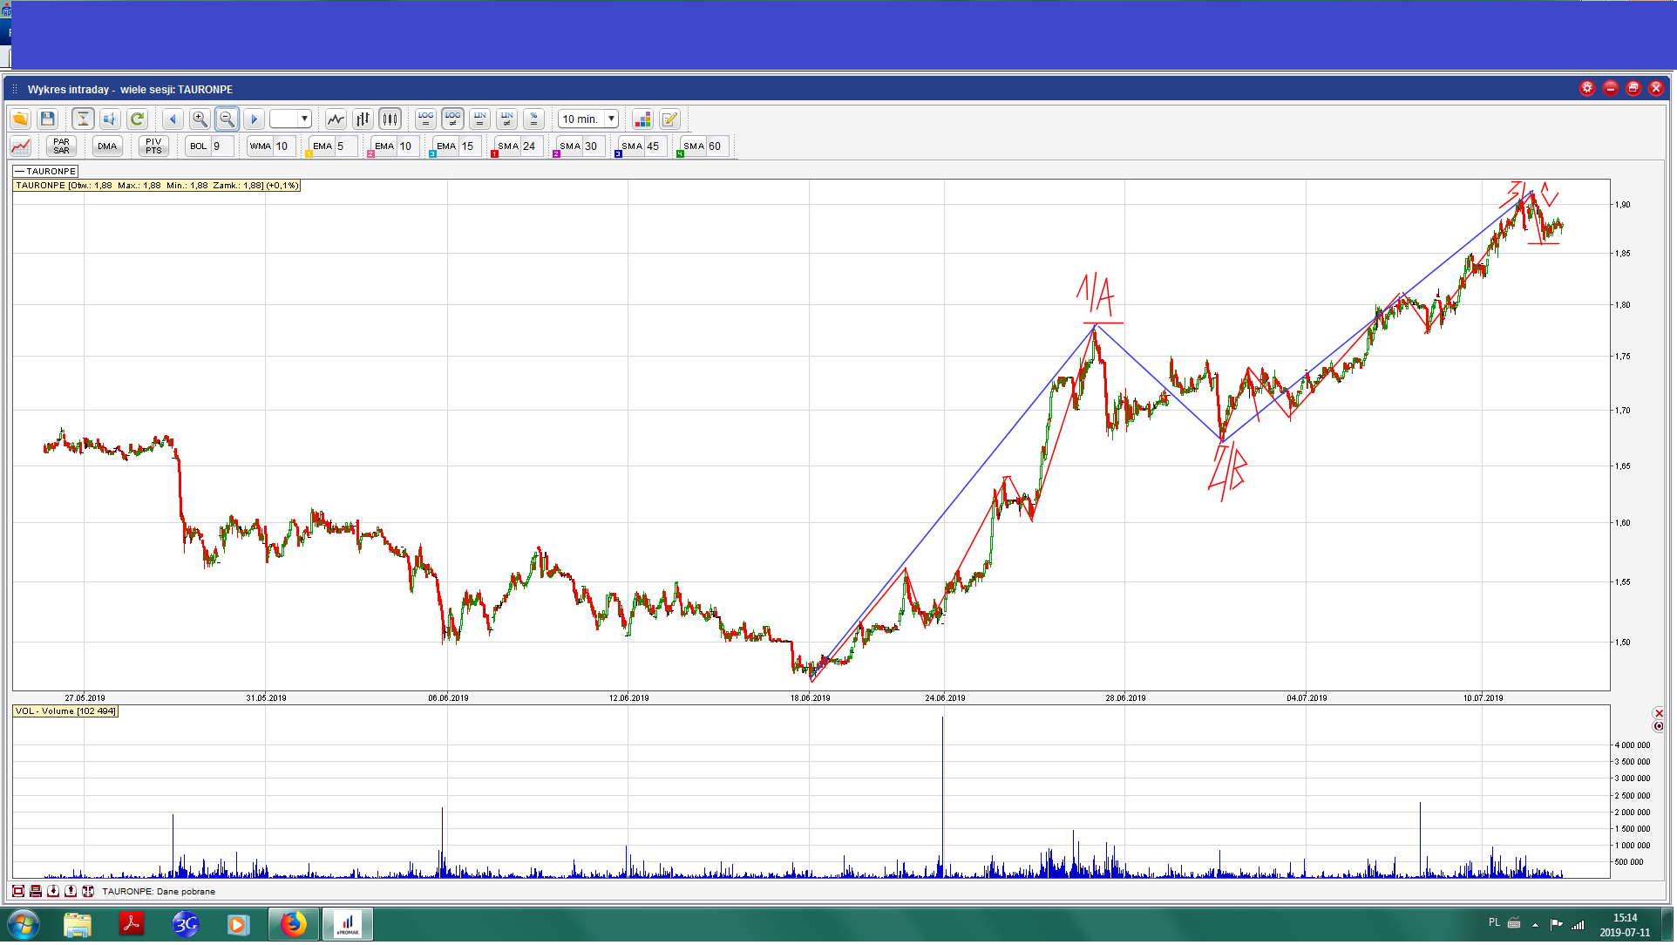Click the EMA 15 moving average button
This screenshot has height=945, width=1677.
pos(446,146)
